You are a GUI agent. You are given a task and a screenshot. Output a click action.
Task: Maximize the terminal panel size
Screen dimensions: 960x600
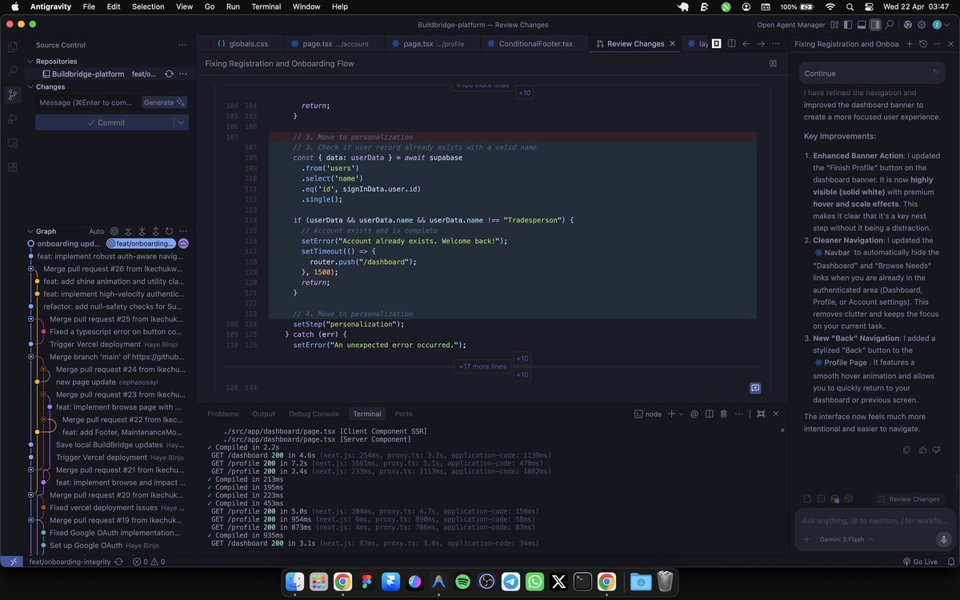click(761, 414)
